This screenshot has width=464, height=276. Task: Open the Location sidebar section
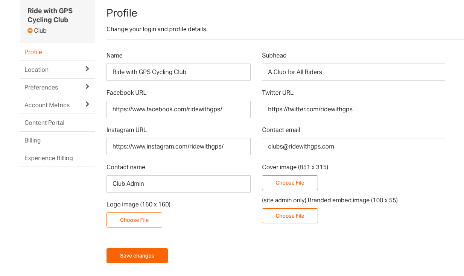[58, 70]
